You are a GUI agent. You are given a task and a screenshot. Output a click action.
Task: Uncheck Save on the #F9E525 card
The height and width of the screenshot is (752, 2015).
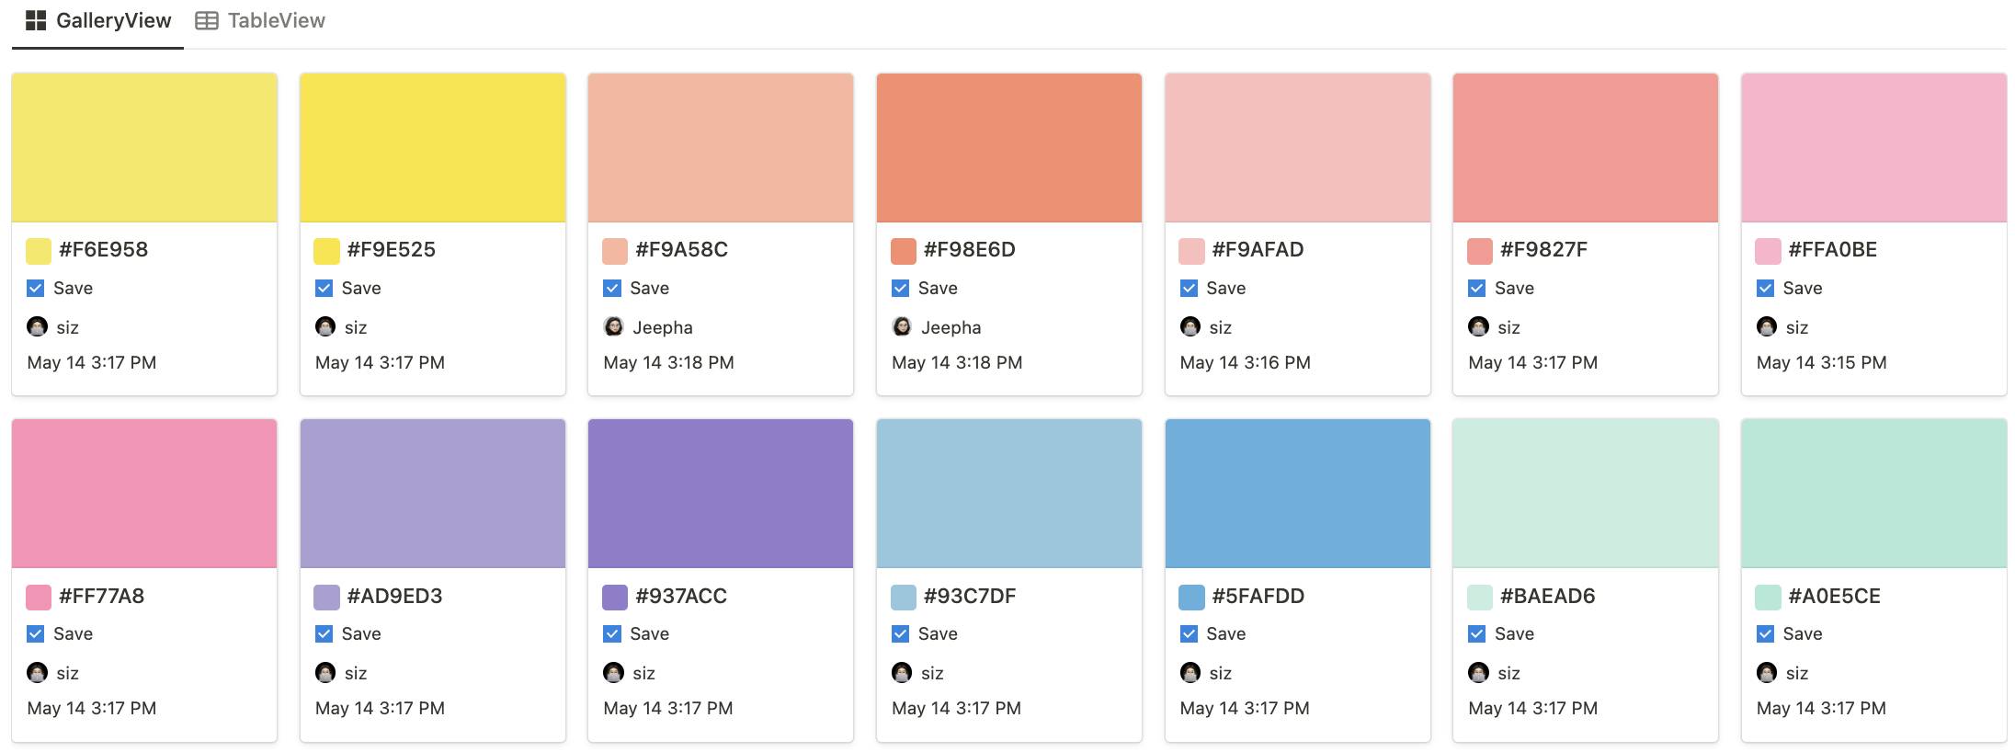click(x=324, y=289)
